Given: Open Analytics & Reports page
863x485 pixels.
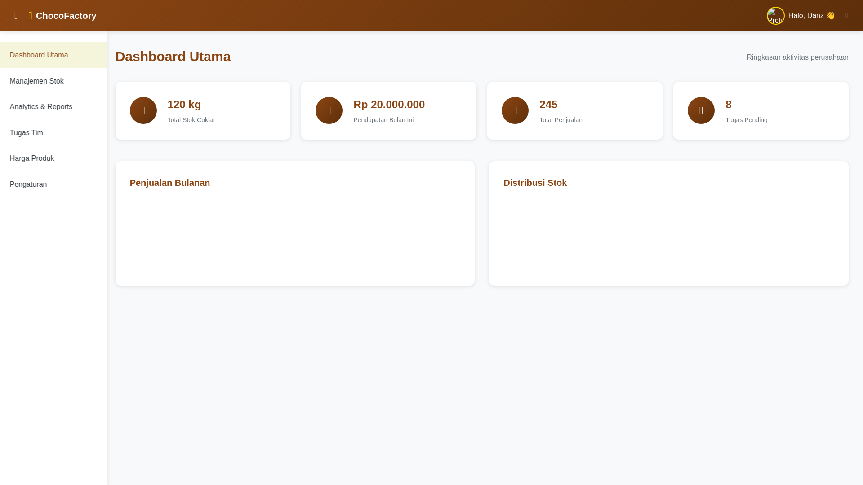Looking at the screenshot, I should click(x=53, y=107).
